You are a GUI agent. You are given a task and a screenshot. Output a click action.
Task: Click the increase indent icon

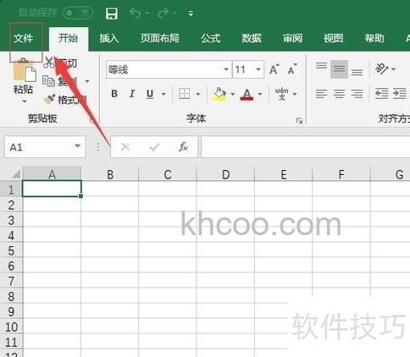pos(400,94)
